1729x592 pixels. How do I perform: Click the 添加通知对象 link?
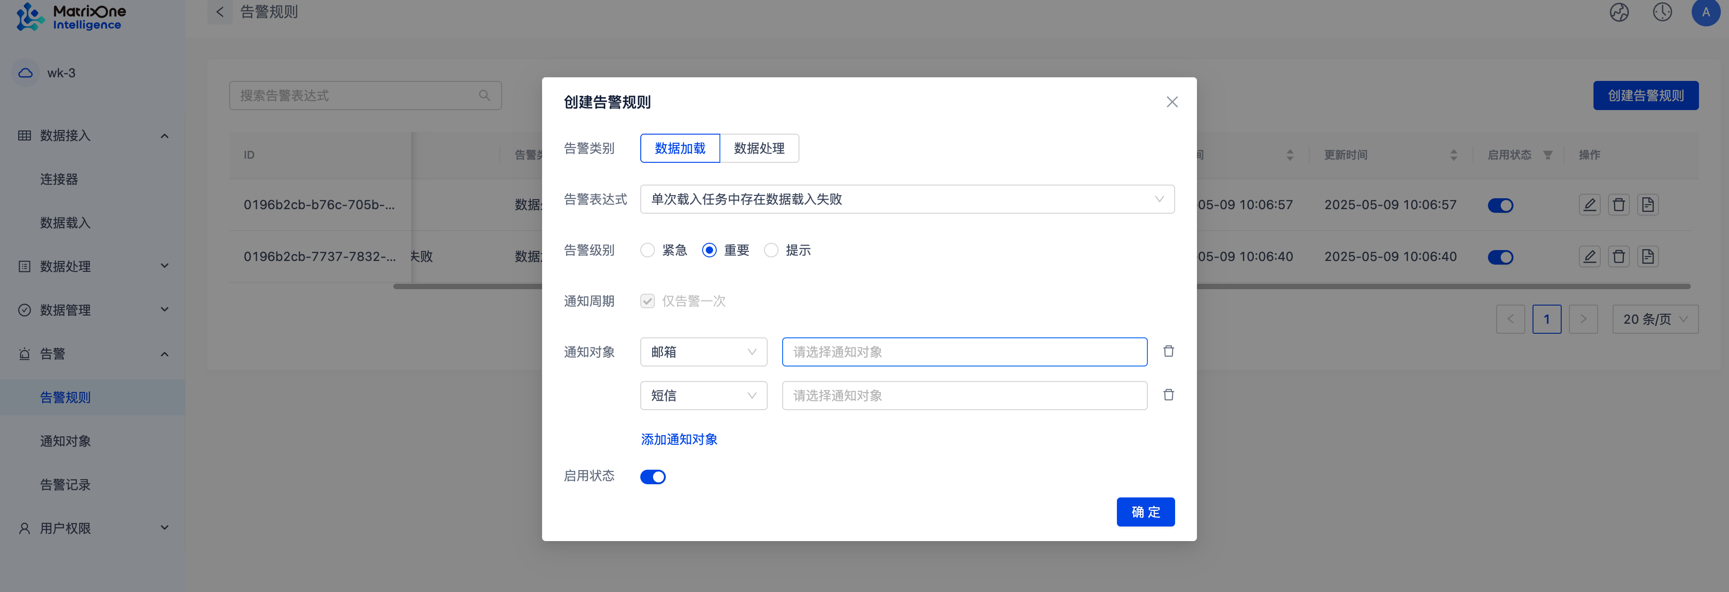(x=679, y=439)
